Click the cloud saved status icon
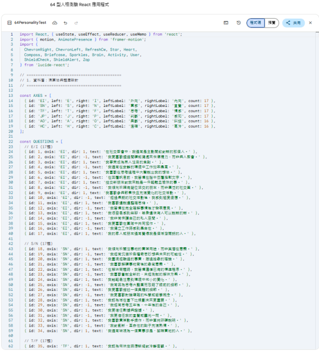 [x=54, y=23]
